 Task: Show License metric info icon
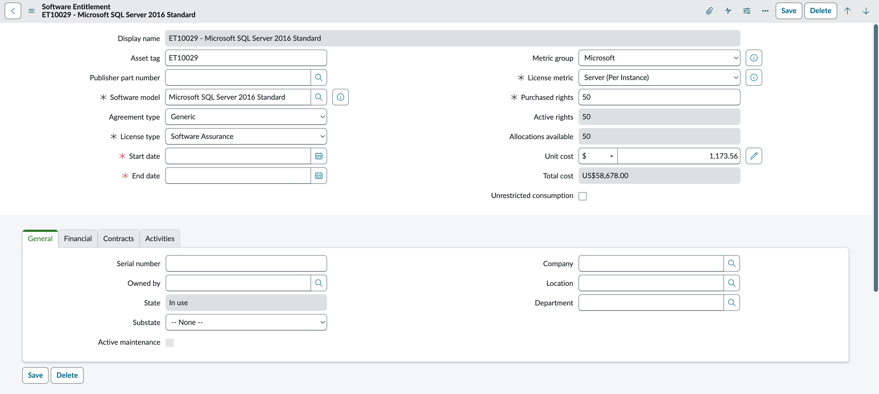tap(754, 77)
